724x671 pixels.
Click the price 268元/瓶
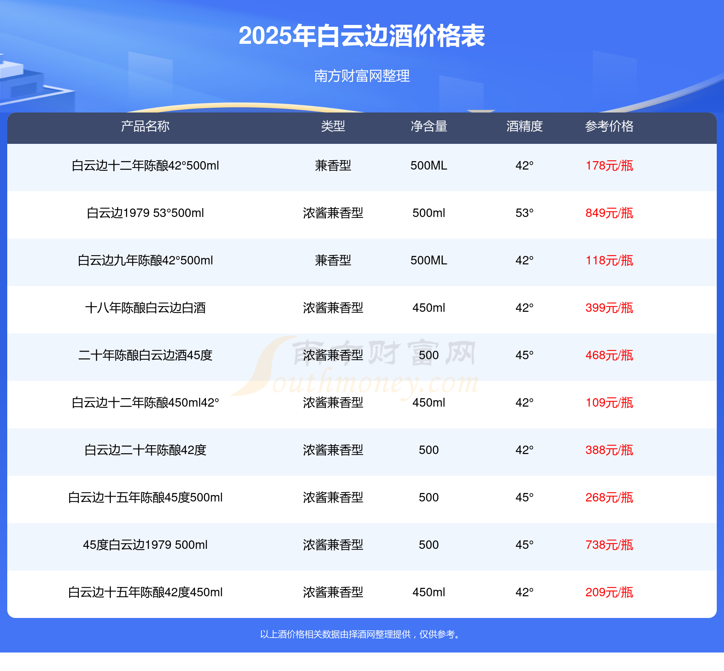(x=609, y=497)
